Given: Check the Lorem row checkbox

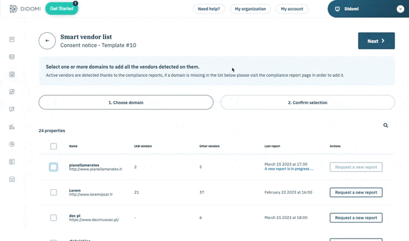Looking at the screenshot, I should tap(54, 192).
